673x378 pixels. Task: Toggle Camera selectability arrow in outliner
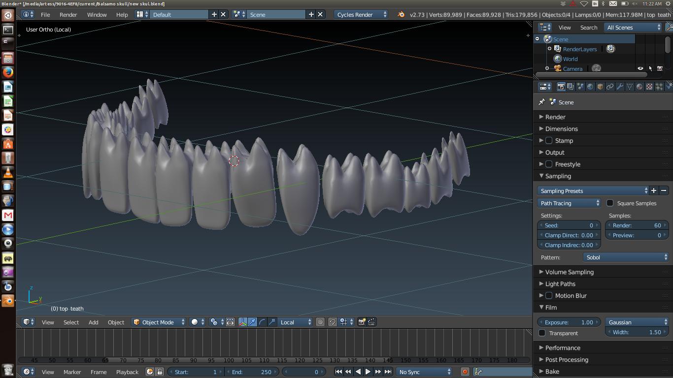click(x=650, y=68)
